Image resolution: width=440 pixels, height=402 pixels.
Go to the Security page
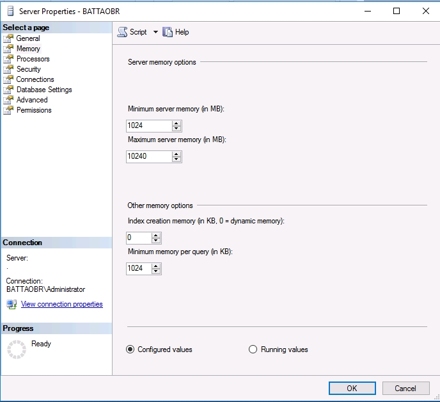tap(29, 69)
